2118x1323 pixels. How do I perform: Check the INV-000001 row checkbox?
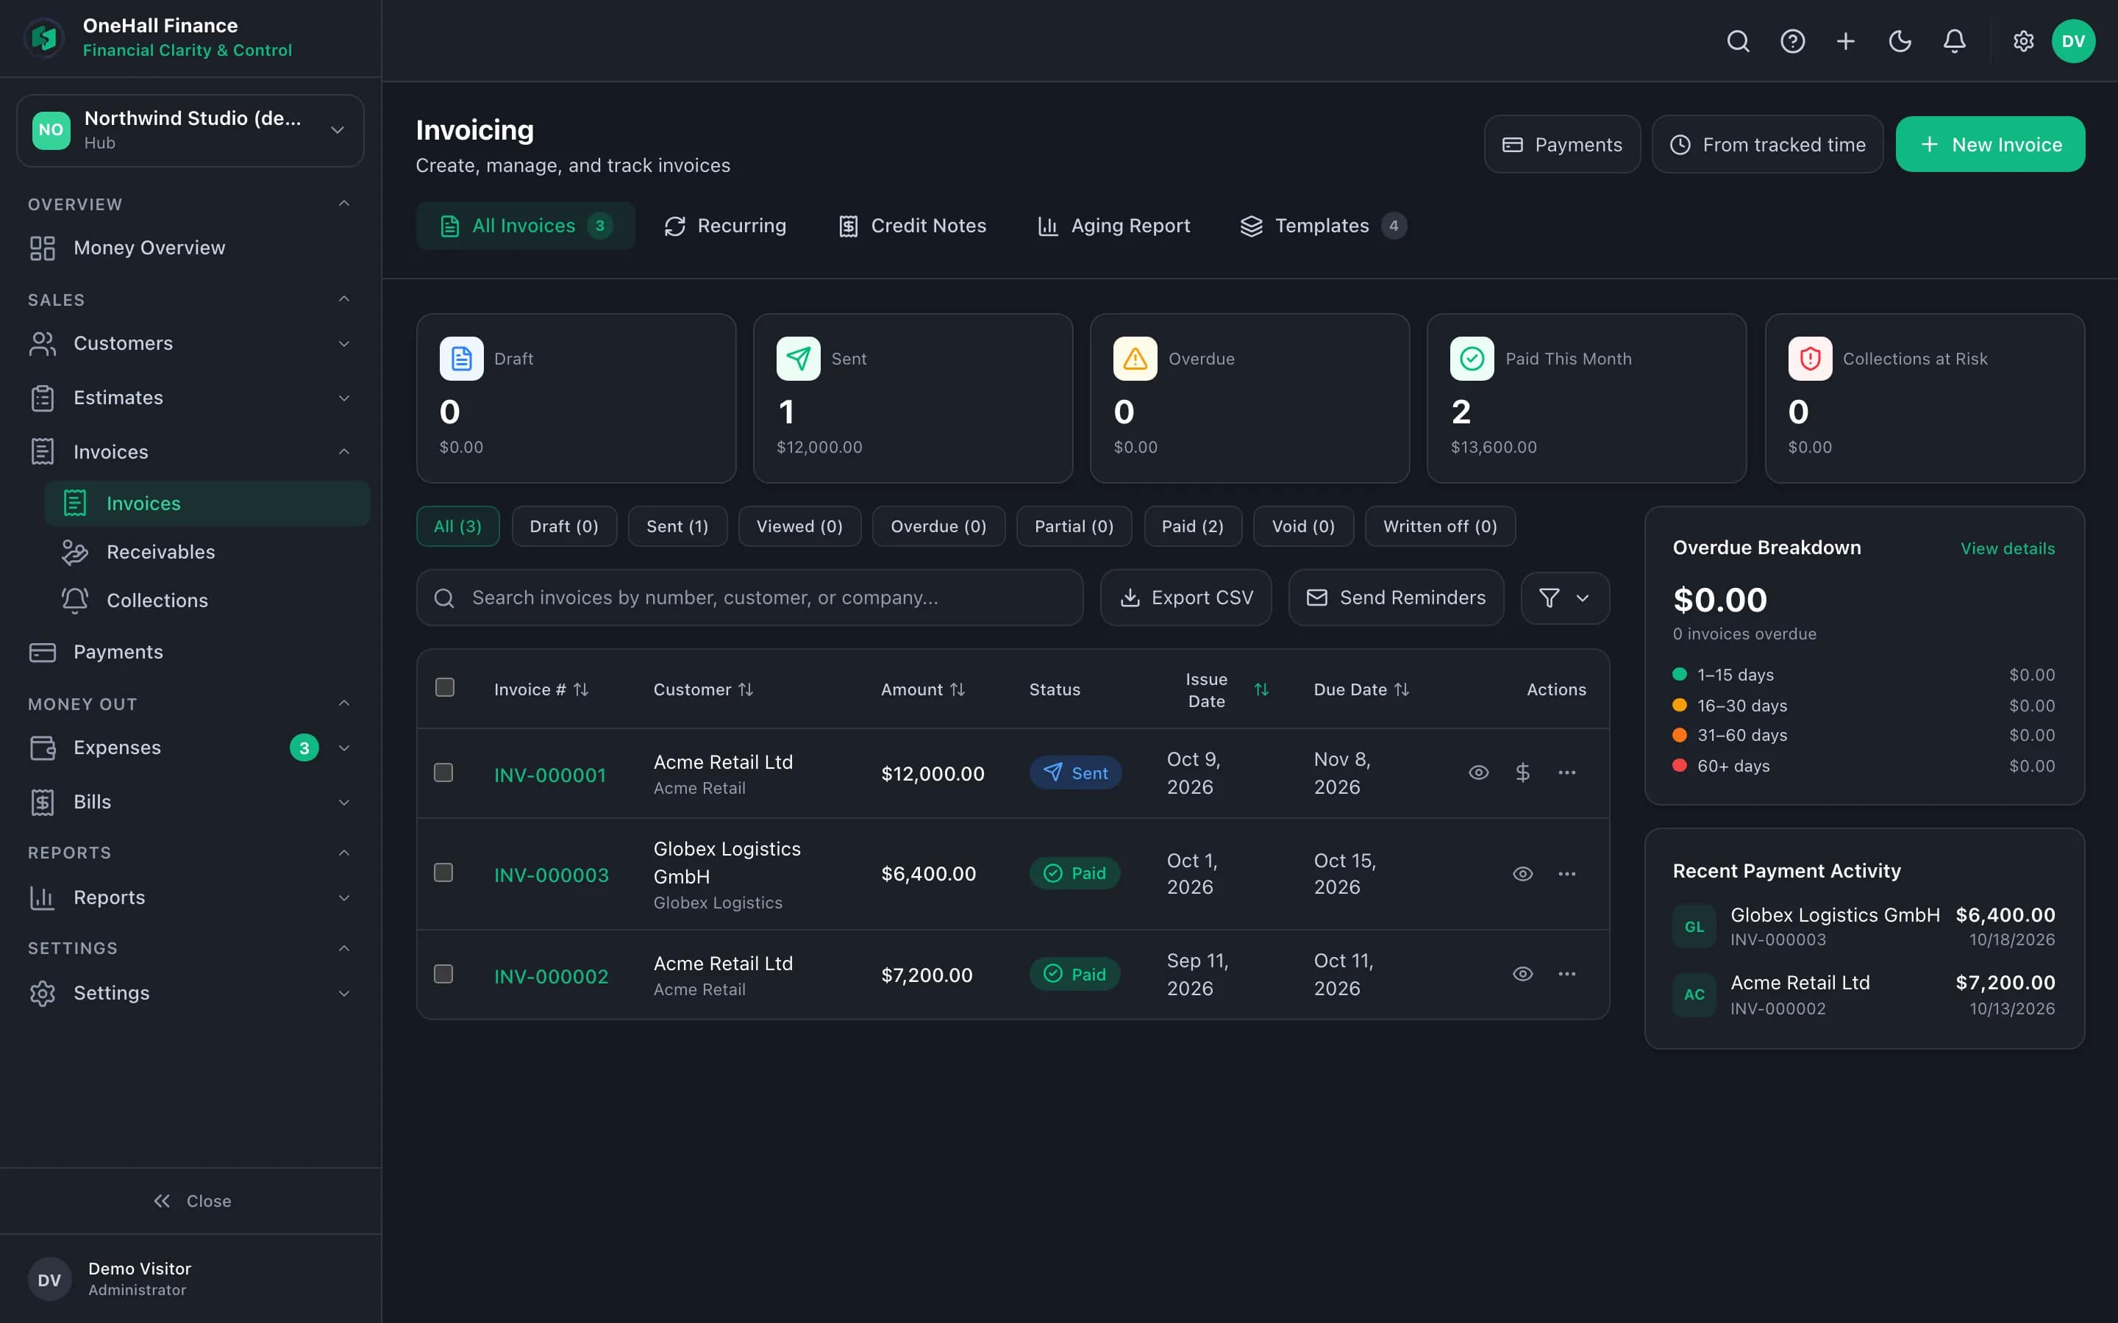pos(443,772)
